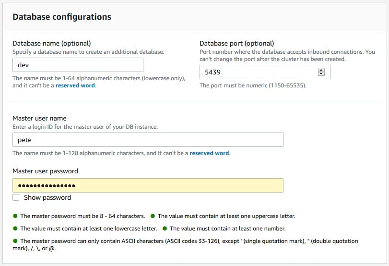
Task: Click 'at least one number' requirement text
Action: 228,229
